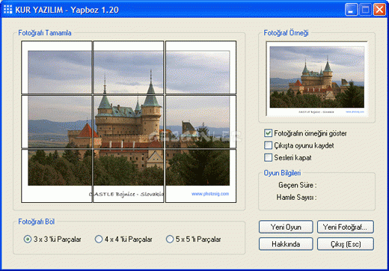Select the top-right puzzle piece
Viewport: 389px width, 271px height.
point(200,67)
